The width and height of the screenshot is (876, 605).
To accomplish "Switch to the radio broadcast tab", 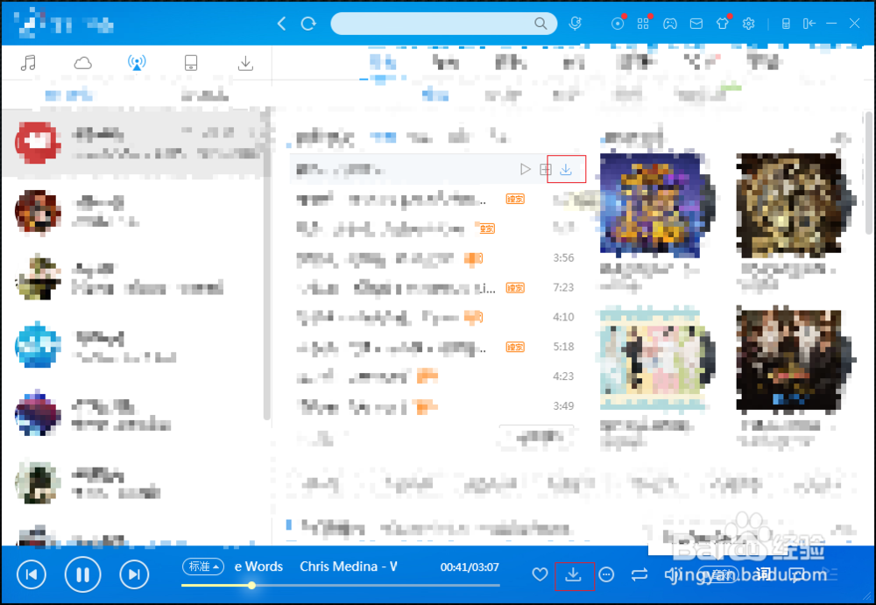I will (137, 63).
